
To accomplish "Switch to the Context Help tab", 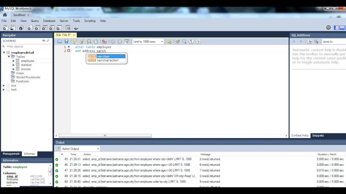I will 300,136.
